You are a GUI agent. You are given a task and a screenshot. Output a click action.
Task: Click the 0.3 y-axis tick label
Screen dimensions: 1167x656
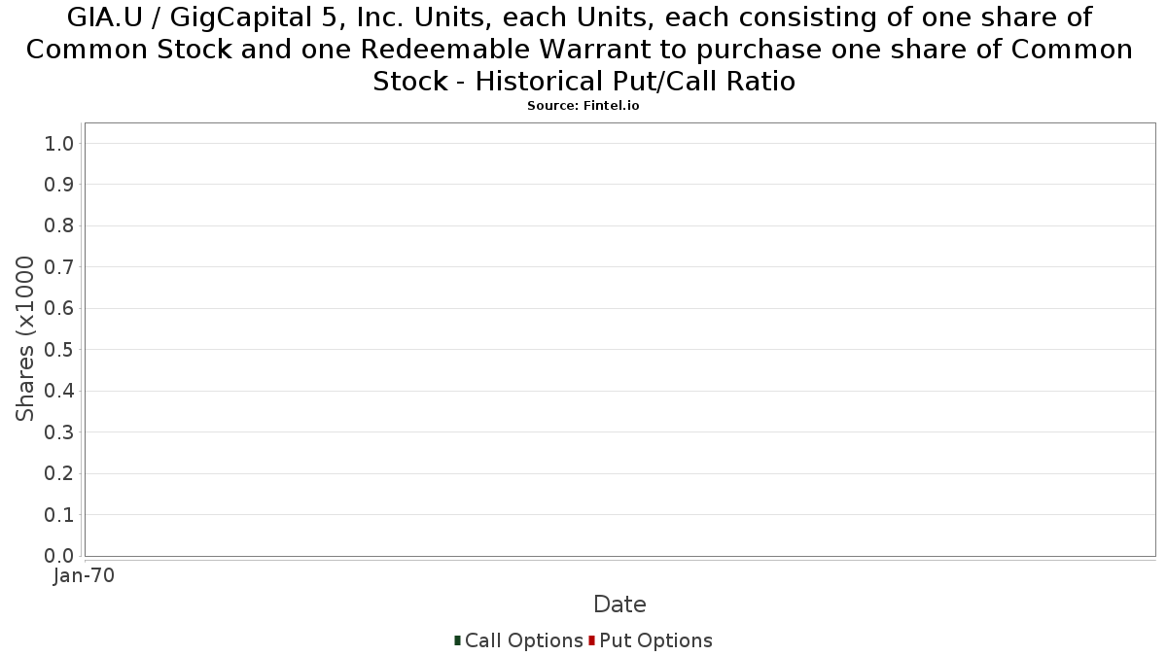[x=59, y=432]
